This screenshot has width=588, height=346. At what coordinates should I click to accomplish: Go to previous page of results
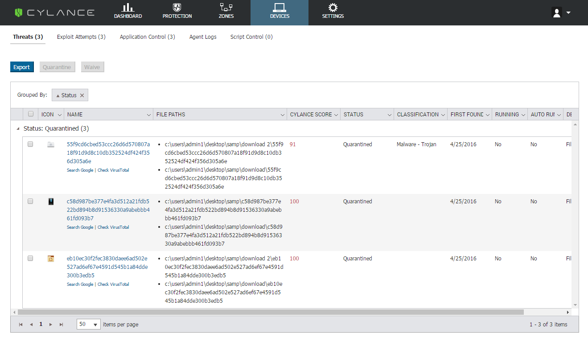point(31,325)
